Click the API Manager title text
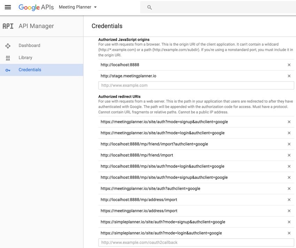Image resolution: width=296 pixels, height=248 pixels. coord(36,26)
